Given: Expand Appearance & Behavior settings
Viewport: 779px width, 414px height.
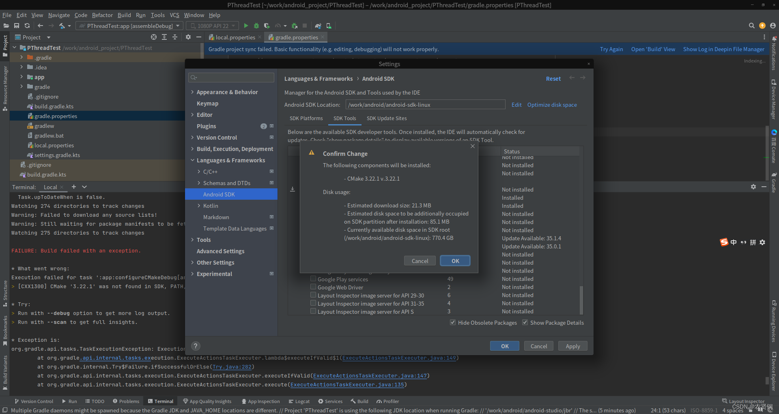Looking at the screenshot, I should pos(192,92).
